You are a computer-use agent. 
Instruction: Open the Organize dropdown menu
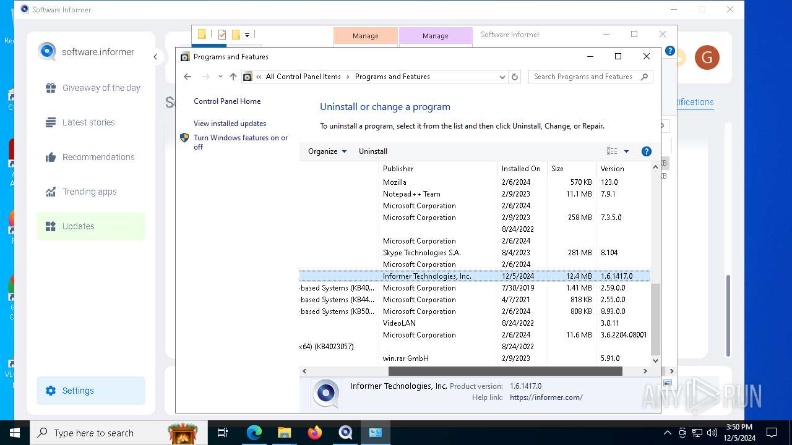327,151
